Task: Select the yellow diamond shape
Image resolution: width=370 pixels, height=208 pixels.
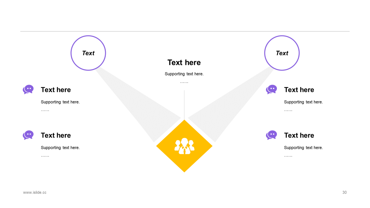Action: coord(184,146)
